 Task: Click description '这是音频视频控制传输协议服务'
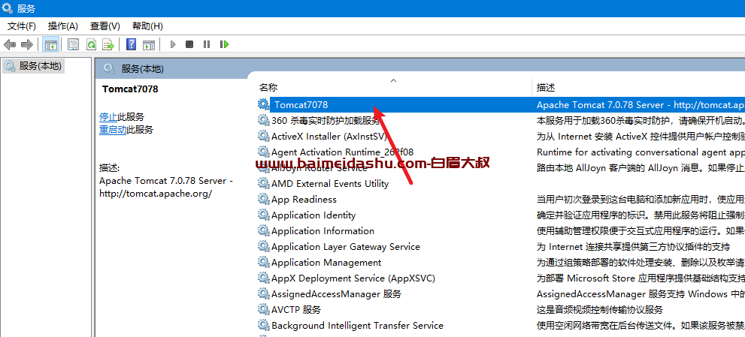coord(600,310)
